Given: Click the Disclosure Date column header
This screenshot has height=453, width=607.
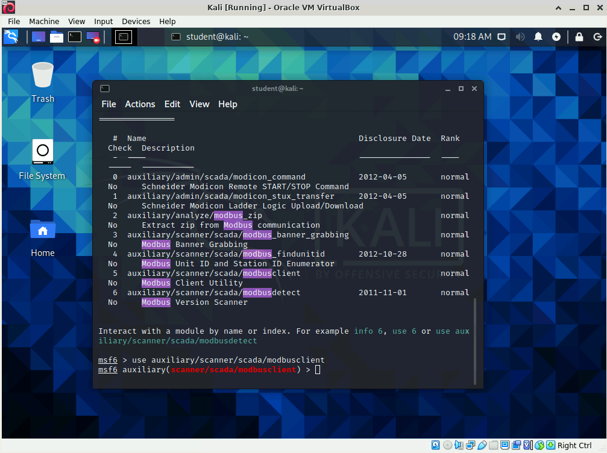Looking at the screenshot, I should pyautogui.click(x=395, y=138).
